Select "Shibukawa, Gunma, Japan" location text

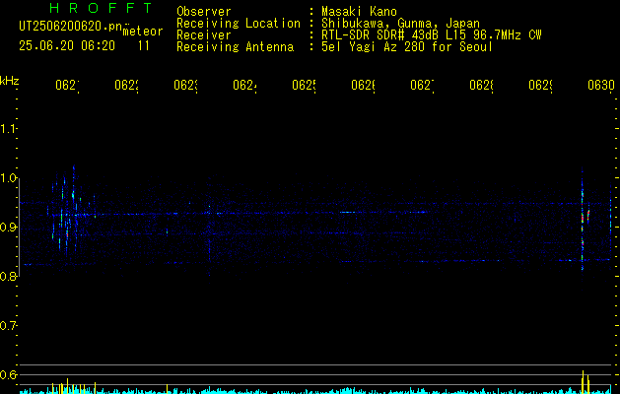[x=400, y=23]
